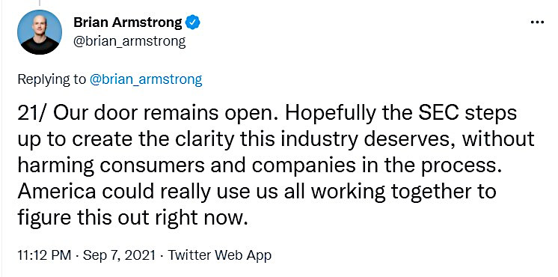Open the Twitter Web App source link
The width and height of the screenshot is (558, 277).
219,255
